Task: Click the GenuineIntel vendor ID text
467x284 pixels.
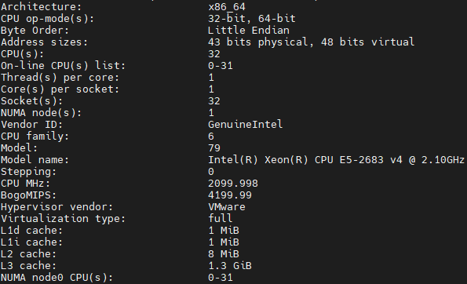Action: pyautogui.click(x=246, y=124)
